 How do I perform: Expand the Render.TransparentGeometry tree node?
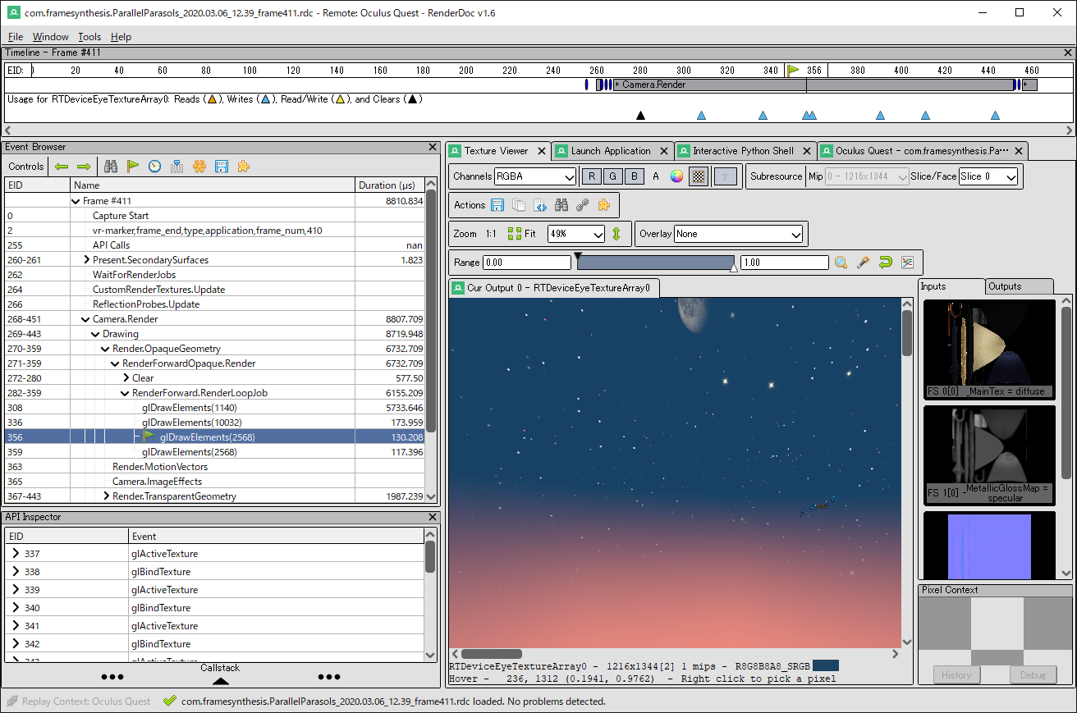coord(107,496)
